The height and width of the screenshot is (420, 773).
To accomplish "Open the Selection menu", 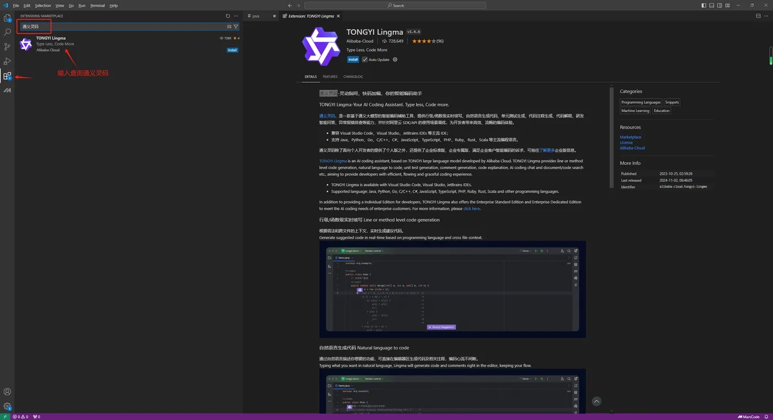I will 43,6.
